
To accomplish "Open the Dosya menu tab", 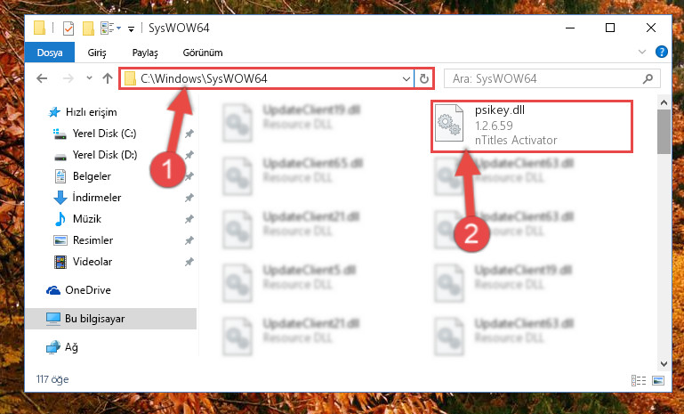I will tap(50, 53).
